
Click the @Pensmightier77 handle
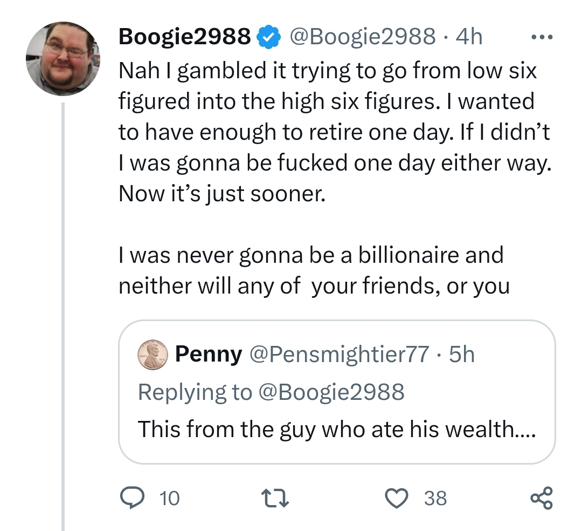338,355
